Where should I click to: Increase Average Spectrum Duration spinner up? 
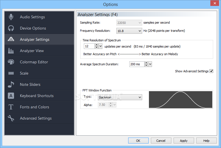coord(146,63)
